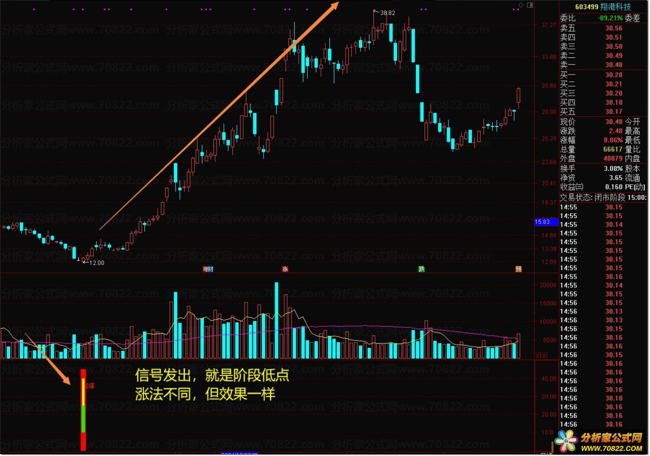Viewport: 650px width, 456px height.
Task: Click the 委差 label
Action: tap(633, 18)
